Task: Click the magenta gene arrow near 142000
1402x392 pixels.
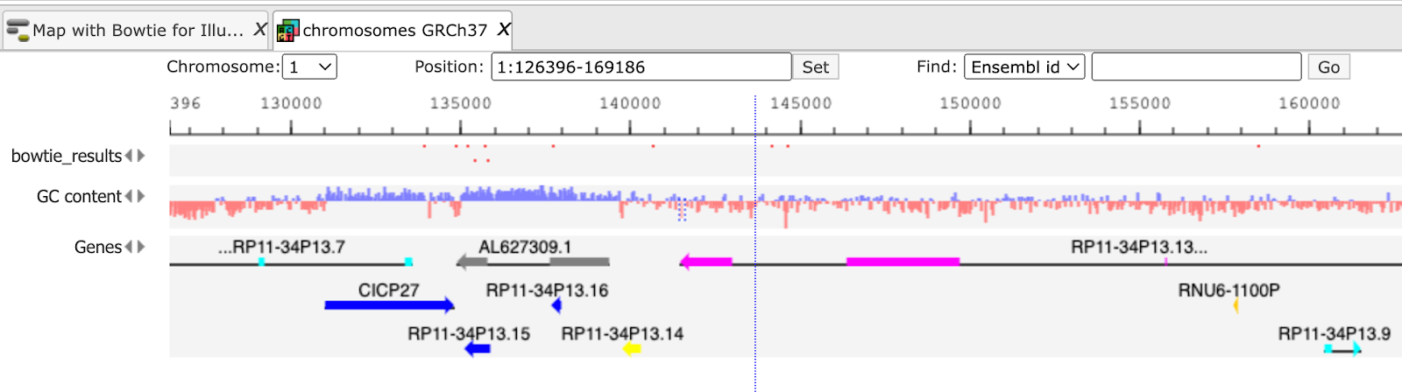Action: coord(705,262)
